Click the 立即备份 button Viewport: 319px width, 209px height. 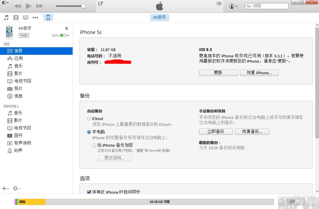click(216, 132)
